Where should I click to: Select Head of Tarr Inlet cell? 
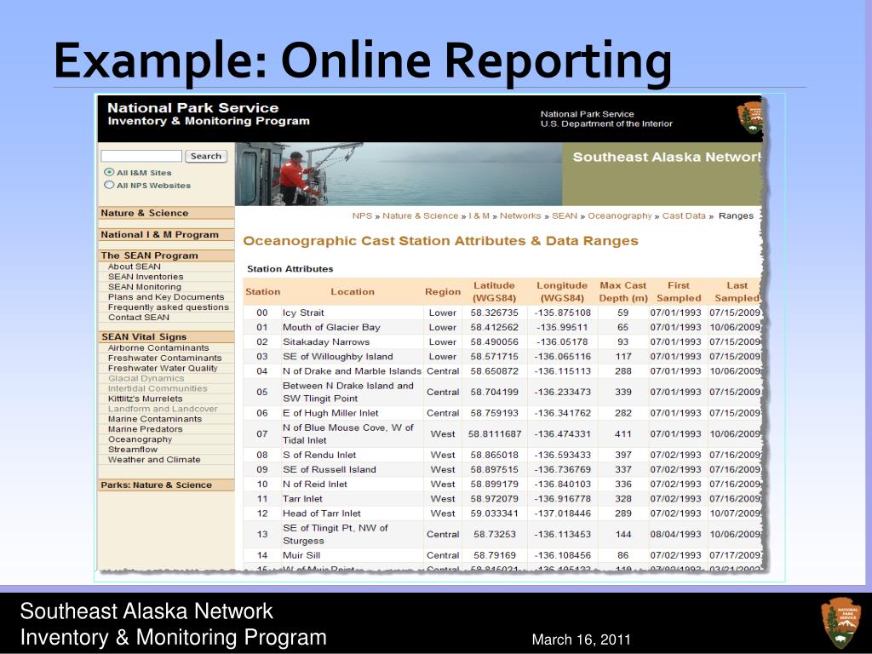321,513
